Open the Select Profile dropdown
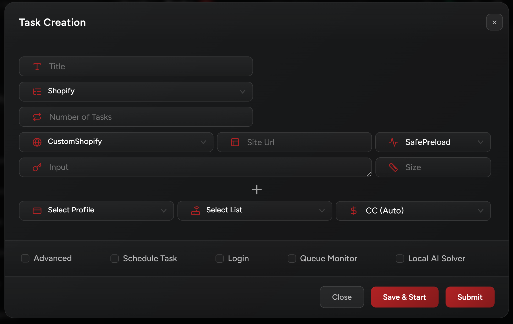Screen dimensions: 513x324 (96, 211)
